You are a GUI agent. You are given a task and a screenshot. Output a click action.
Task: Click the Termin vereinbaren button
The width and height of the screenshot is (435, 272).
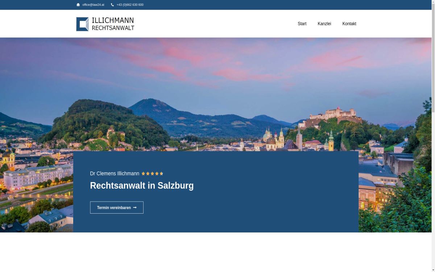coord(117,207)
